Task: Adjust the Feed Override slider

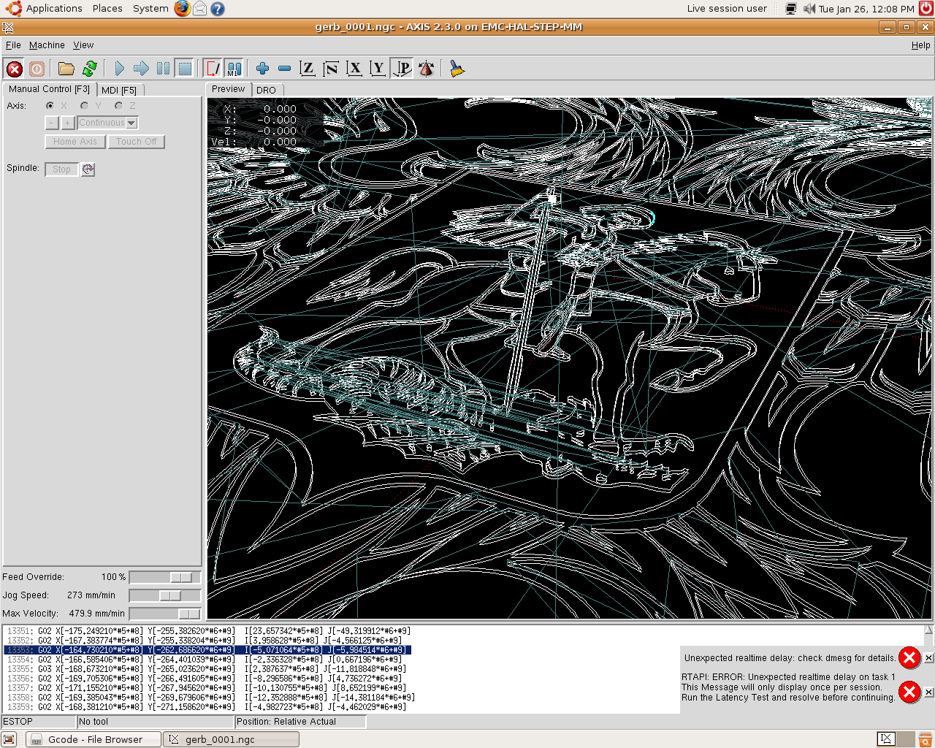Action: pos(181,577)
